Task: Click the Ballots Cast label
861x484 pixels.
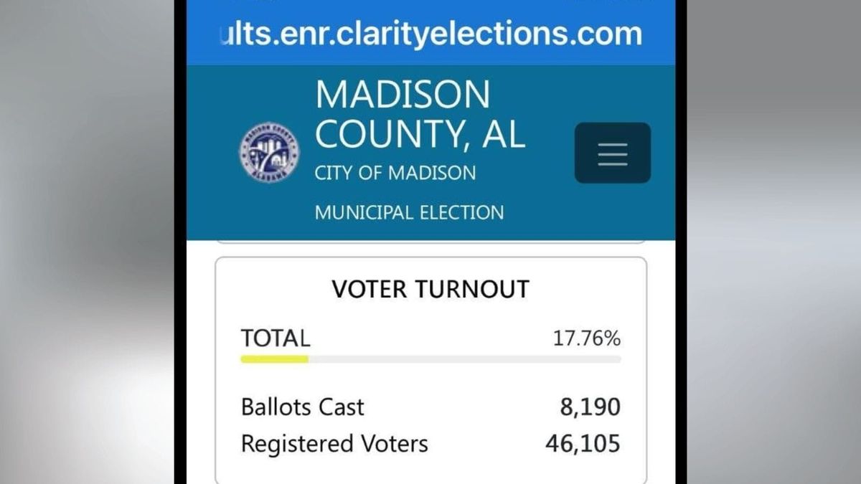Action: [x=302, y=407]
